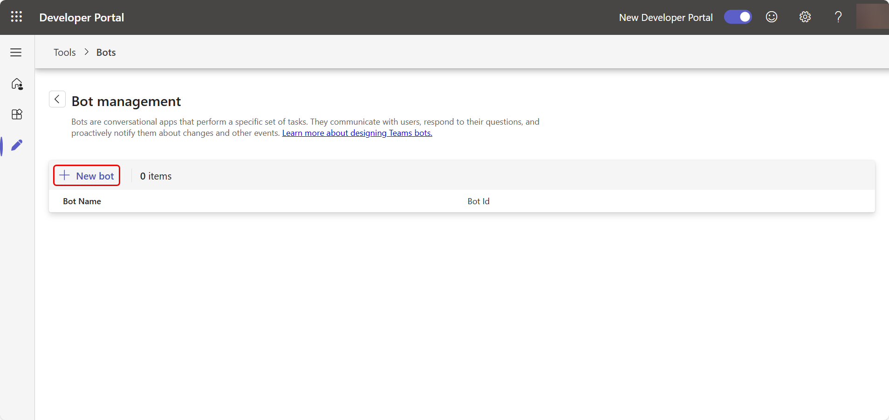Sort by the Bot Name column header
The height and width of the screenshot is (420, 889).
82,201
